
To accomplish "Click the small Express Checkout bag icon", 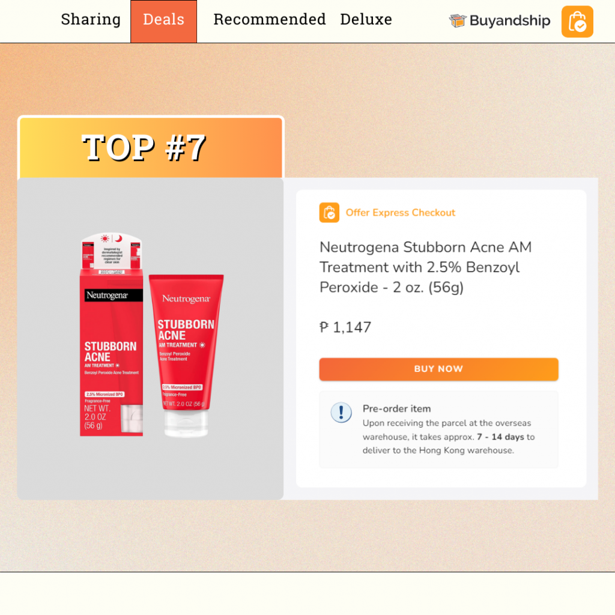I will tap(329, 213).
